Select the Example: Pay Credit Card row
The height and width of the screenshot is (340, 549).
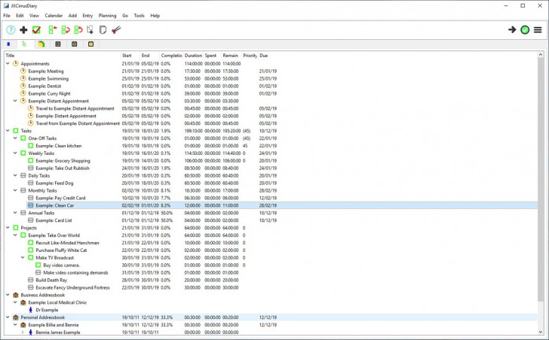point(60,197)
